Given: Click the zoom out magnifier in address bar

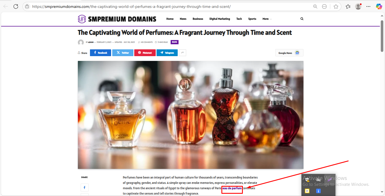Looking at the screenshot, I should [x=315, y=6].
